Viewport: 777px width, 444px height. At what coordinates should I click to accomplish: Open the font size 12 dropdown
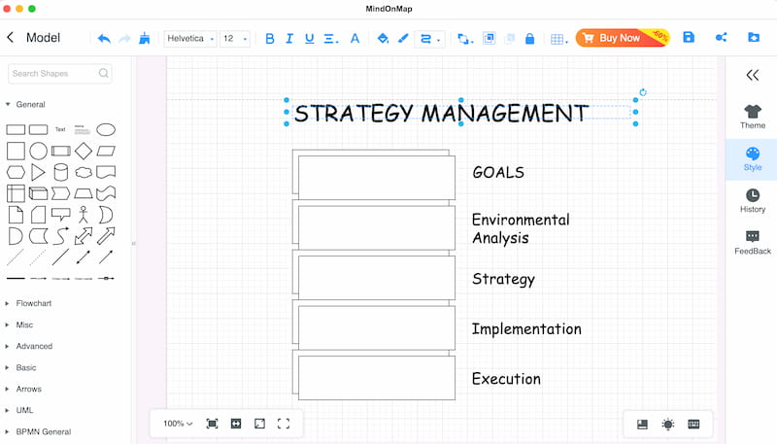pyautogui.click(x=235, y=39)
